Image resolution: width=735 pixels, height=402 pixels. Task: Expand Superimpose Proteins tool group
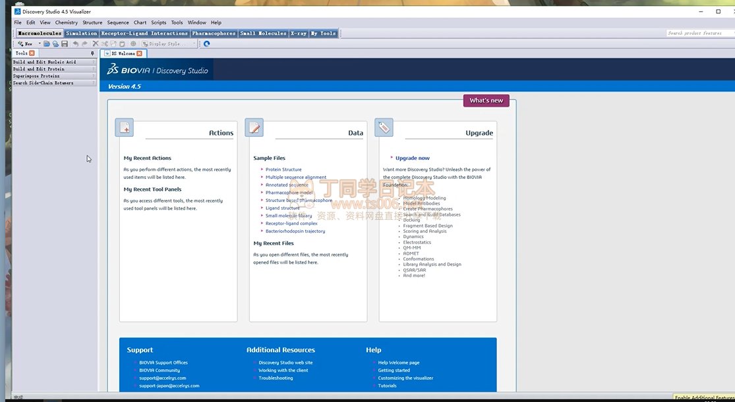click(x=54, y=76)
